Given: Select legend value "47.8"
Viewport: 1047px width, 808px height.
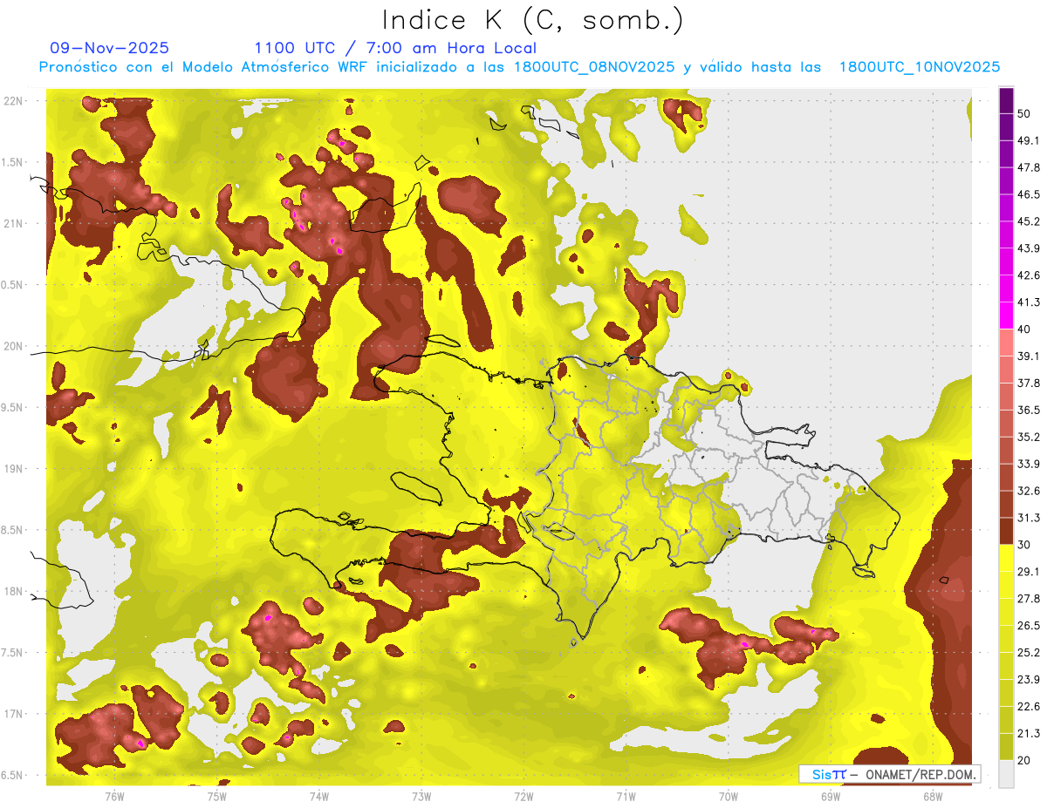Looking at the screenshot, I should pos(1029,167).
